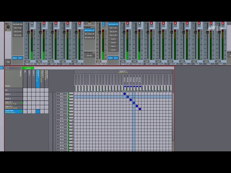
Task: Click the Cue A strip fader handle
Action: 183,32
